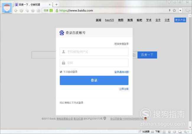
Task: Focus the 手机/邮箱/用户名 input field
Action: click(x=94, y=52)
